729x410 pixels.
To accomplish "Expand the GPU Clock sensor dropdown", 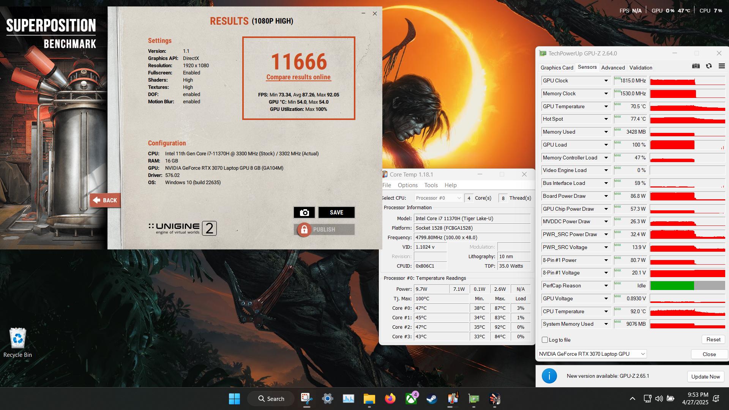I will click(606, 81).
